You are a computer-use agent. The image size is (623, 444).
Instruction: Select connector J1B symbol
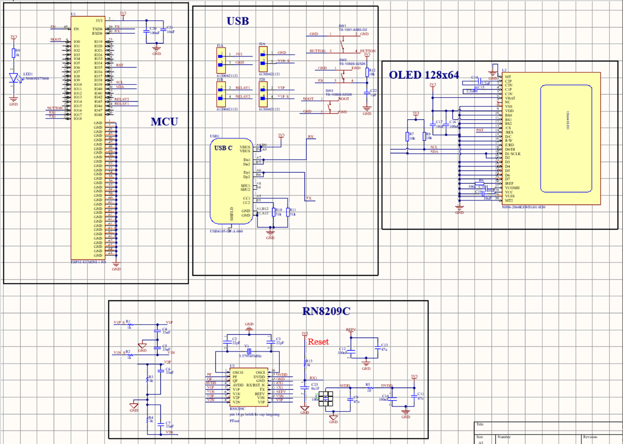pyautogui.click(x=221, y=94)
